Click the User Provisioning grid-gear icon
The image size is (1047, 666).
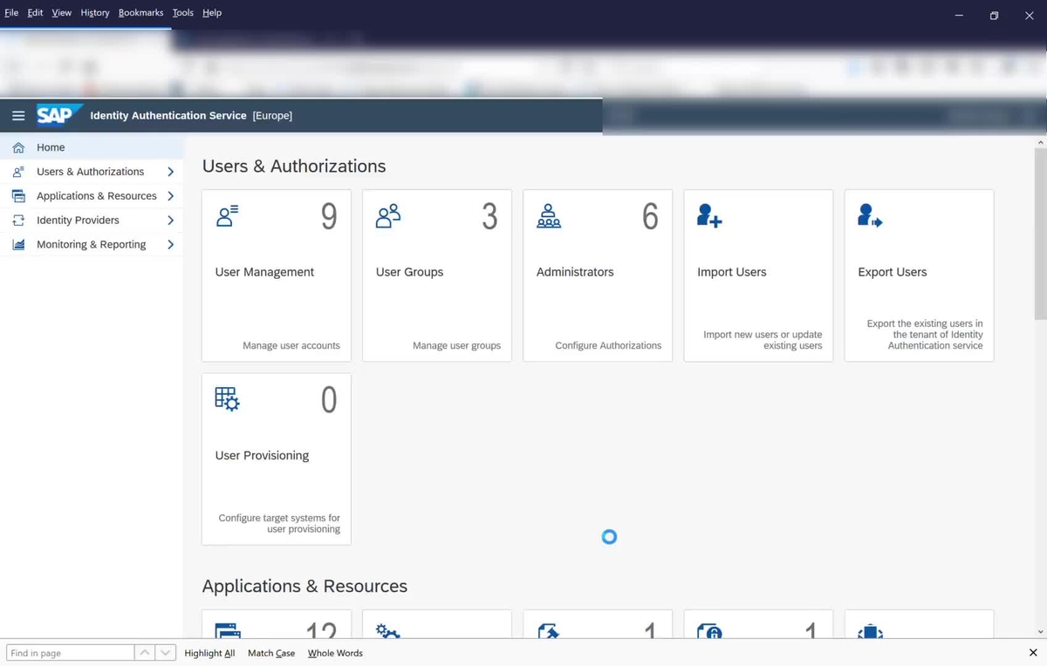(x=227, y=399)
